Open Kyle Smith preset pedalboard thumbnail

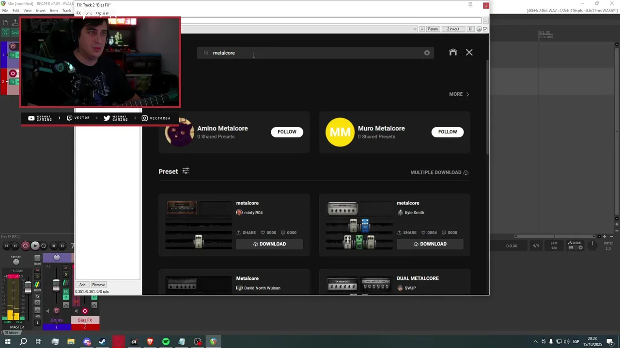point(359,226)
